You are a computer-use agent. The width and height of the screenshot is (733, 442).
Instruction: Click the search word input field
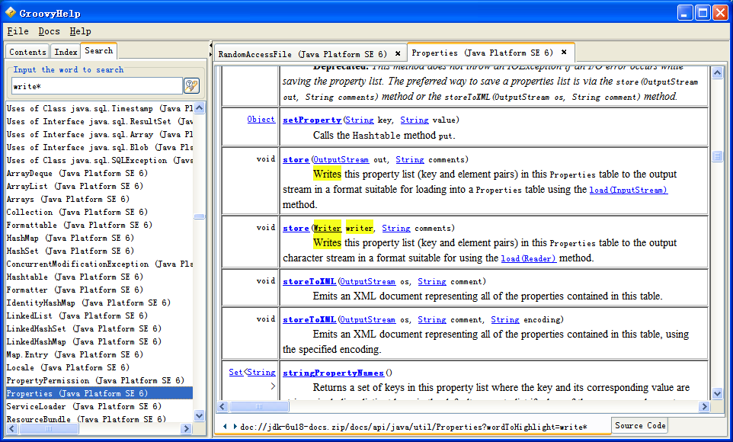pos(96,86)
